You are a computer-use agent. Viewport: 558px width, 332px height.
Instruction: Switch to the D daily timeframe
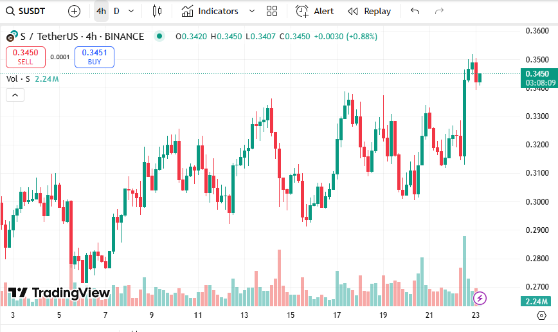pos(116,11)
